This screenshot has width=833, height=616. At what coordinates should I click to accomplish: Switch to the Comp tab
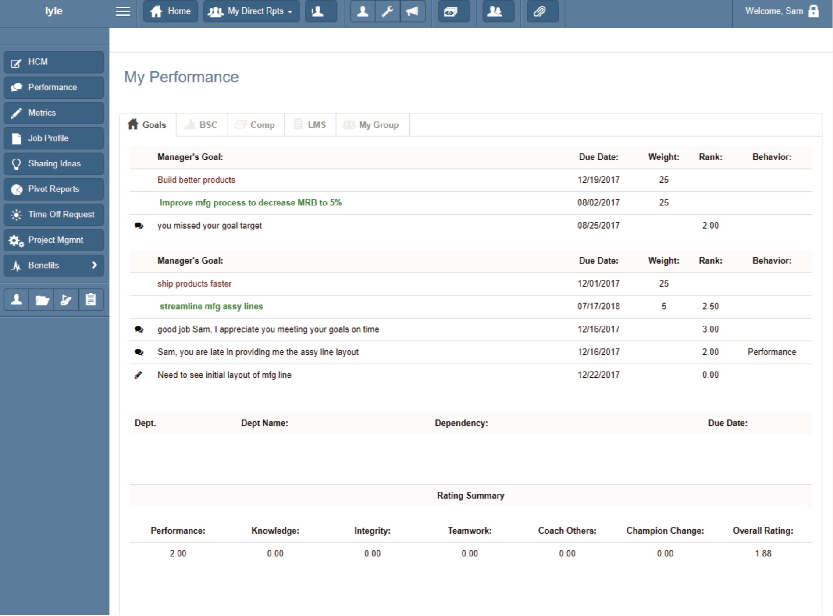[256, 125]
